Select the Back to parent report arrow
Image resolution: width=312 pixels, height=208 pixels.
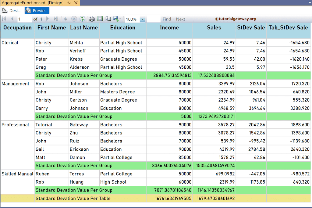[x=65, y=19]
